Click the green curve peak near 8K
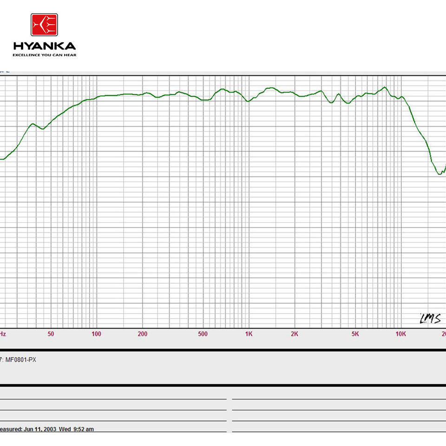The width and height of the screenshot is (446, 446). [385, 87]
